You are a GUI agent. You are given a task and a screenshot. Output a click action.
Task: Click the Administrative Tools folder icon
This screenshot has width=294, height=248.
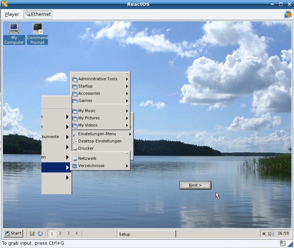tap(75, 80)
